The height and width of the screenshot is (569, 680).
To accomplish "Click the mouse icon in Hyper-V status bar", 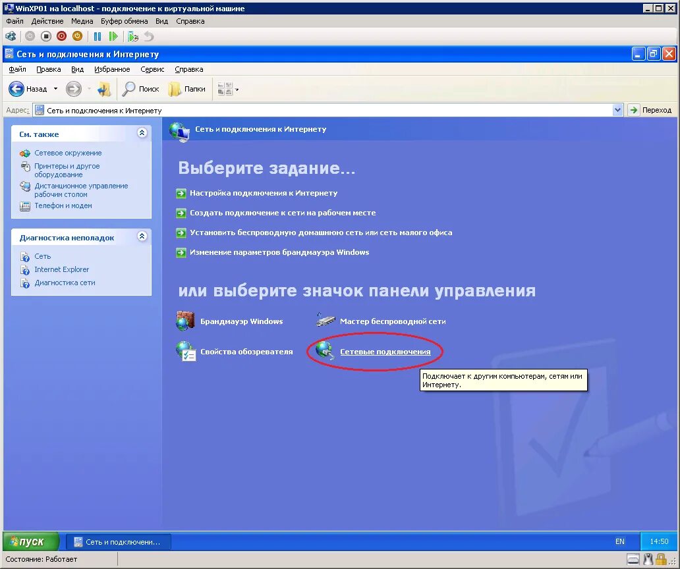I will [x=648, y=560].
